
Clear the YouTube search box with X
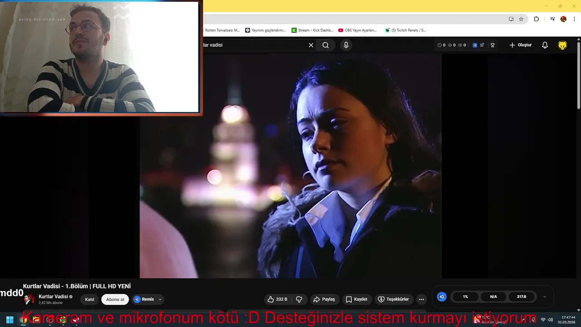(311, 45)
